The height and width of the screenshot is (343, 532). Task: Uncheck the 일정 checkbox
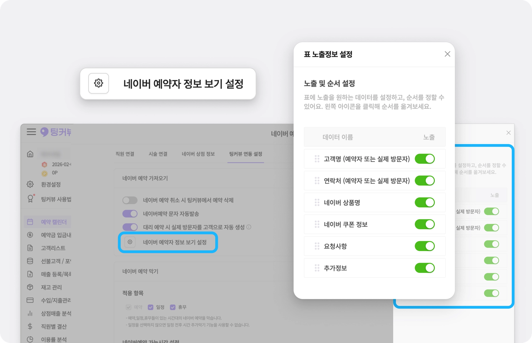click(x=150, y=307)
